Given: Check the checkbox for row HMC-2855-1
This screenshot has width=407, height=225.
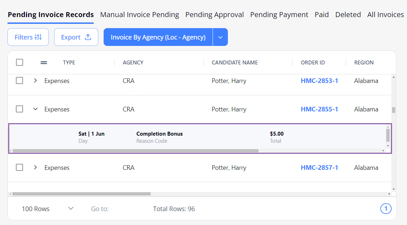Looking at the screenshot, I should [20, 109].
